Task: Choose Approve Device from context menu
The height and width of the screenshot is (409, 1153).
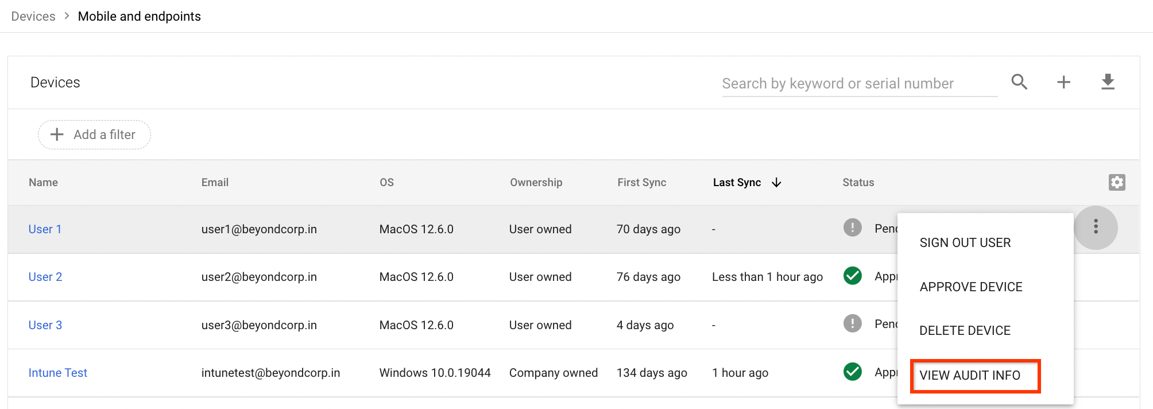Action: click(x=970, y=287)
